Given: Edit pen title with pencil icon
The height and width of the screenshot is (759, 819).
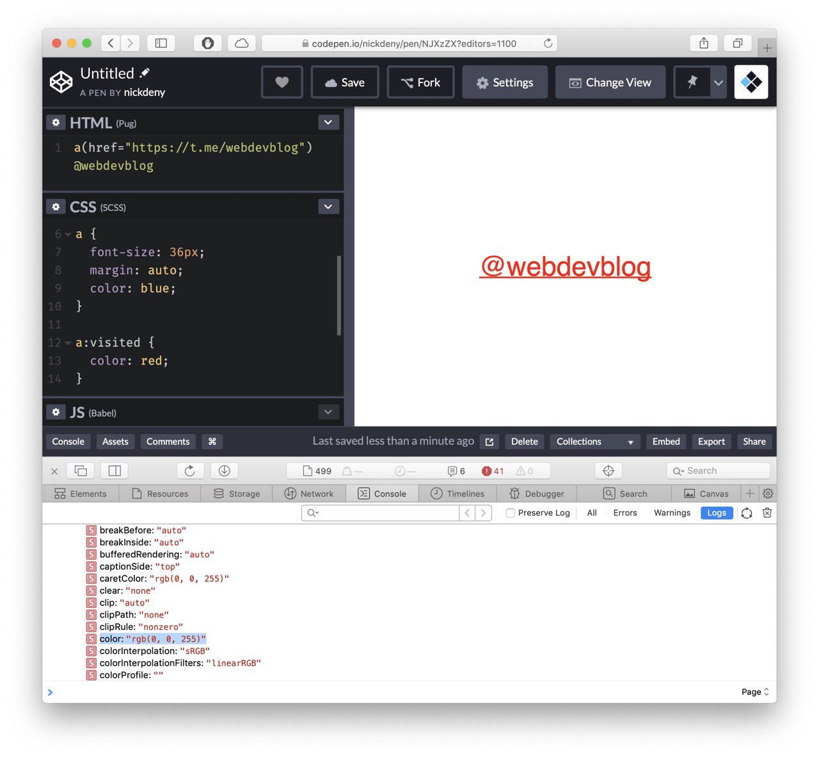Looking at the screenshot, I should [x=145, y=72].
